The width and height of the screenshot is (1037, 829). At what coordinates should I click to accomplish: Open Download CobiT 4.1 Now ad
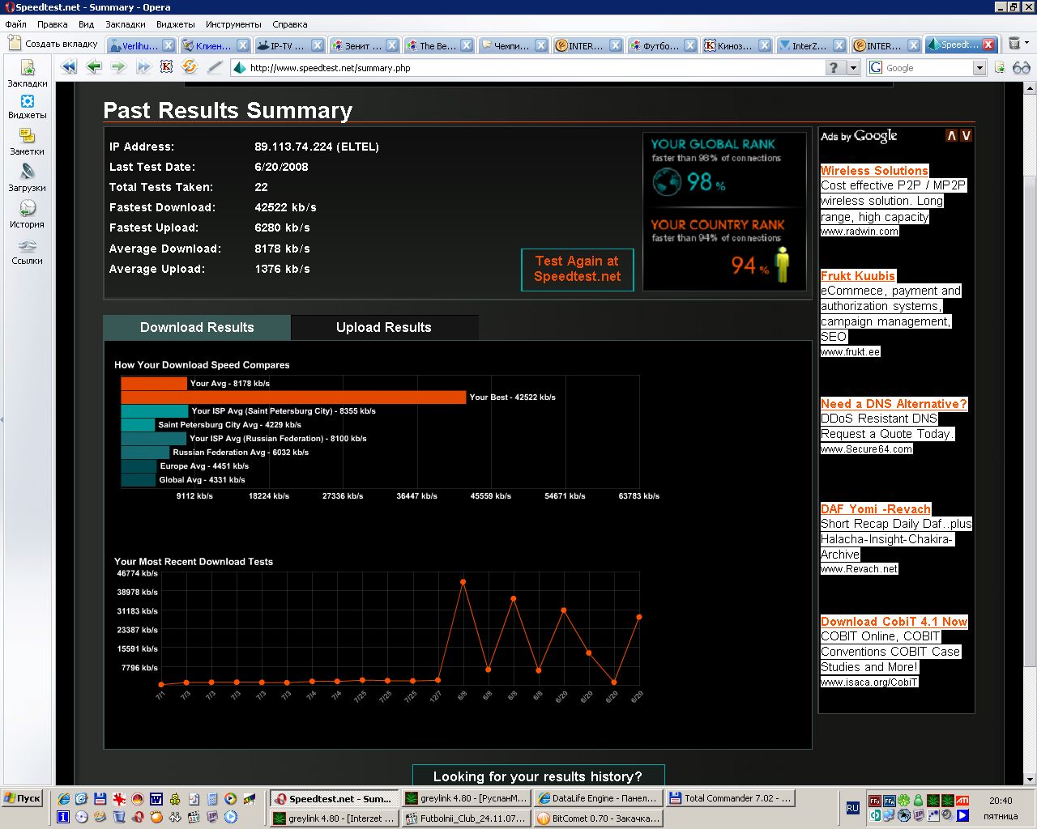894,622
